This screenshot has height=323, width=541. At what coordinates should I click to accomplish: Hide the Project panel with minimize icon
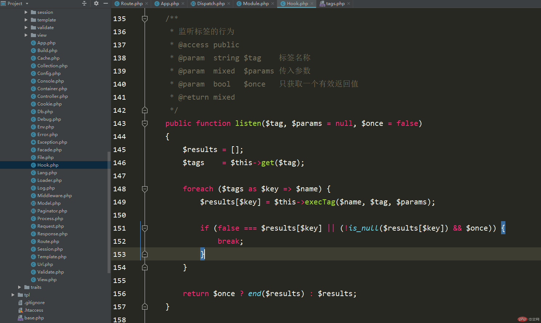(x=106, y=3)
